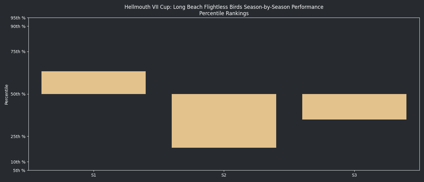
Task: Click the S2 x-axis label
Action: coord(224,175)
